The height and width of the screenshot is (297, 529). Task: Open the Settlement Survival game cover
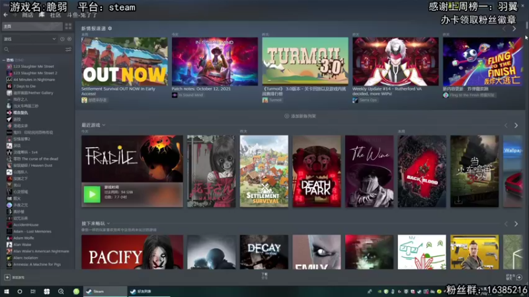[x=264, y=171]
